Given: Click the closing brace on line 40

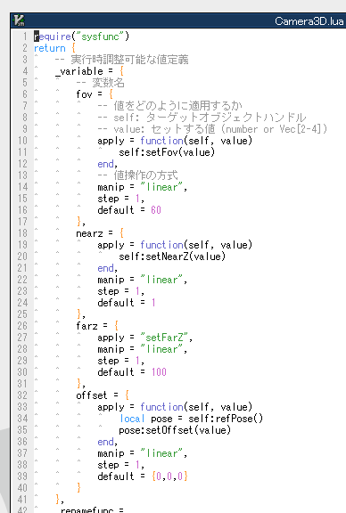Looking at the screenshot, I should [x=79, y=488].
